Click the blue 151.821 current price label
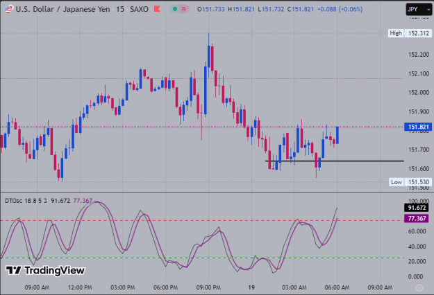This screenshot has height=295, width=434. [x=418, y=127]
